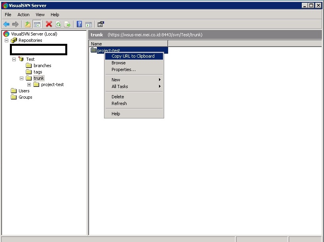Click the Show/Hide Action Pane icon
324x242 pixels.
tap(88, 24)
